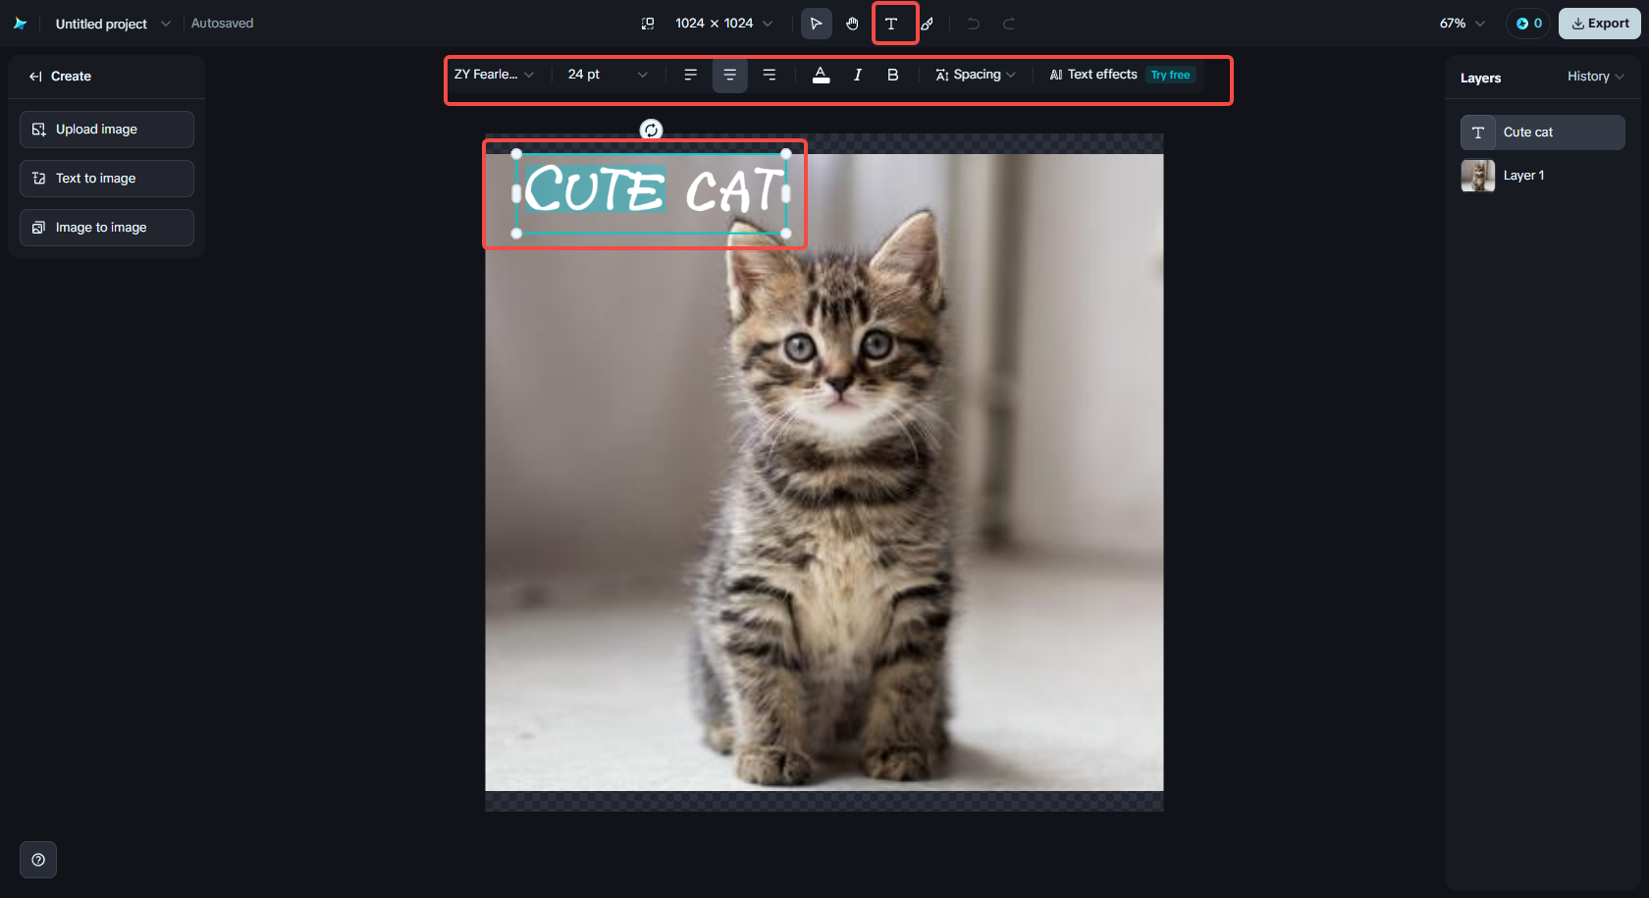
Task: Open Image to image
Action: [x=107, y=228]
